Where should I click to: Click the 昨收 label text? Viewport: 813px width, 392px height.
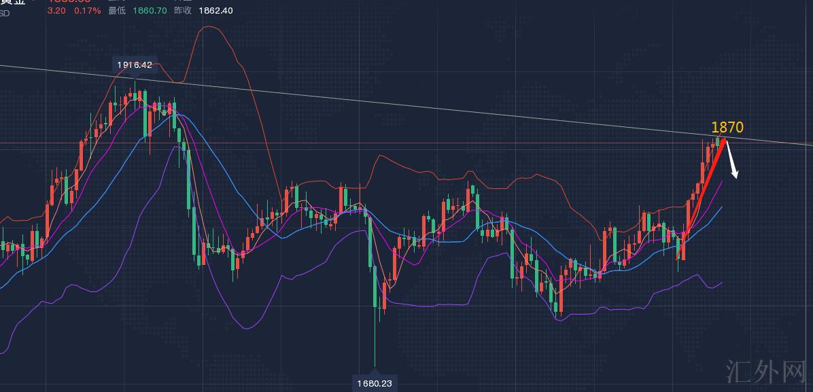click(x=183, y=11)
